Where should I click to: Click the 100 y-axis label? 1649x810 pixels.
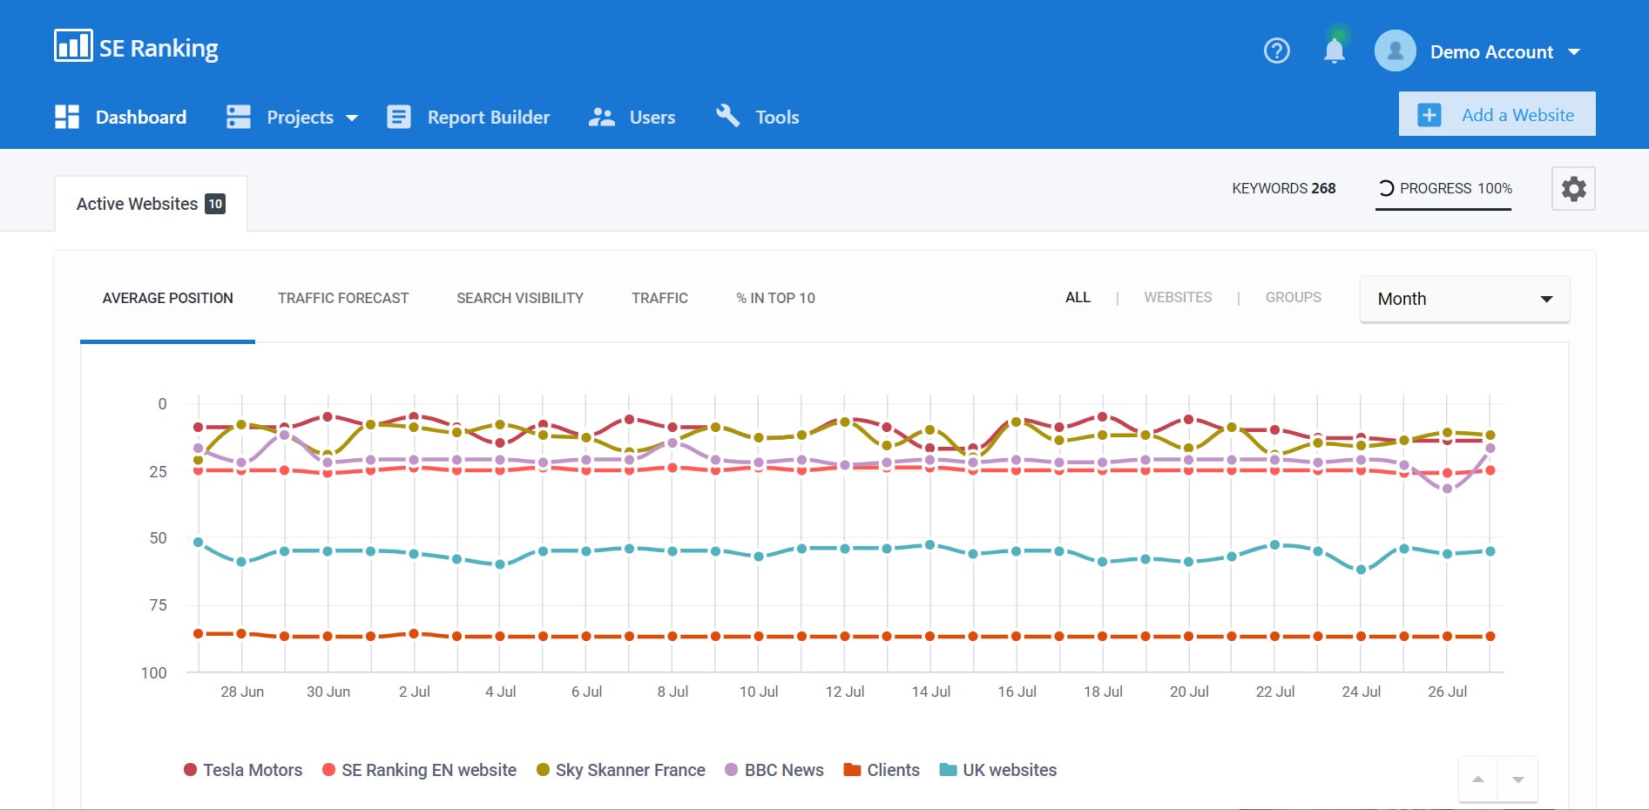154,672
